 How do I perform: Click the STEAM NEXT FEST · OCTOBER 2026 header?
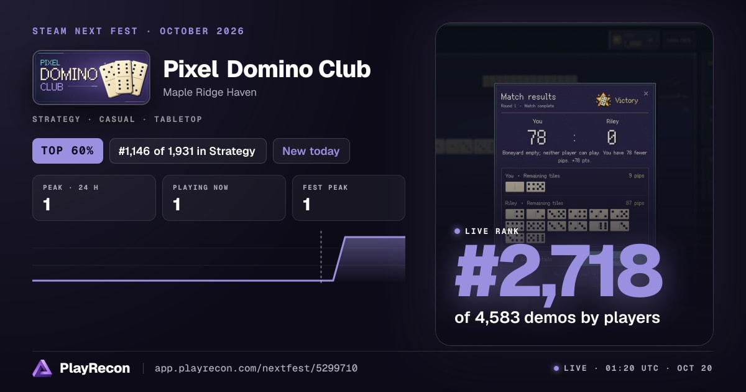[138, 31]
